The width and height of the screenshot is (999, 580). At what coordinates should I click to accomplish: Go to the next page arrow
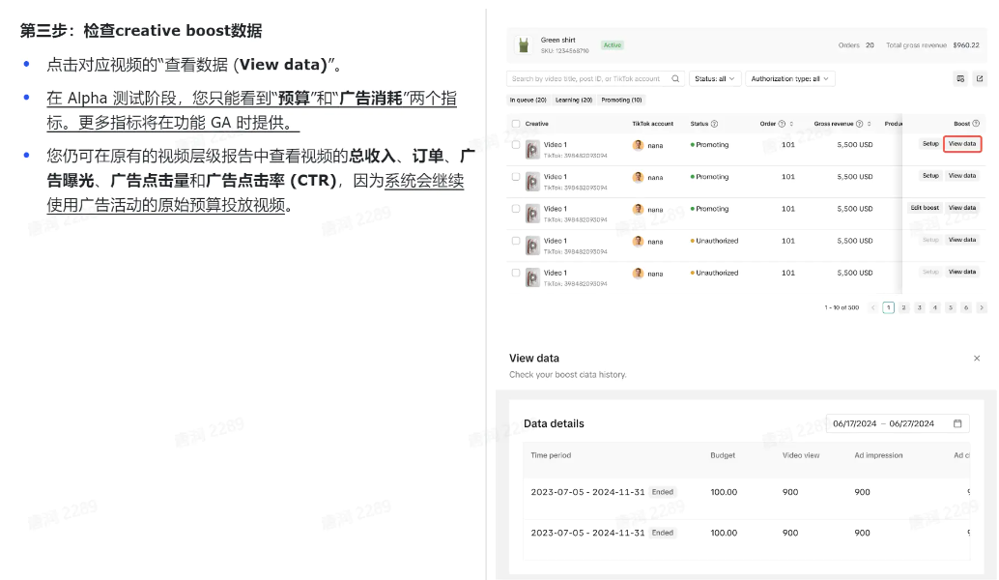click(982, 307)
